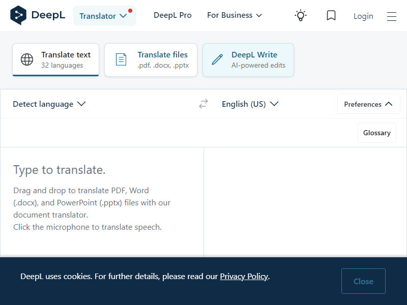Click the red notification dot on Translator
Viewport: 407px width, 305px height.
tap(130, 11)
